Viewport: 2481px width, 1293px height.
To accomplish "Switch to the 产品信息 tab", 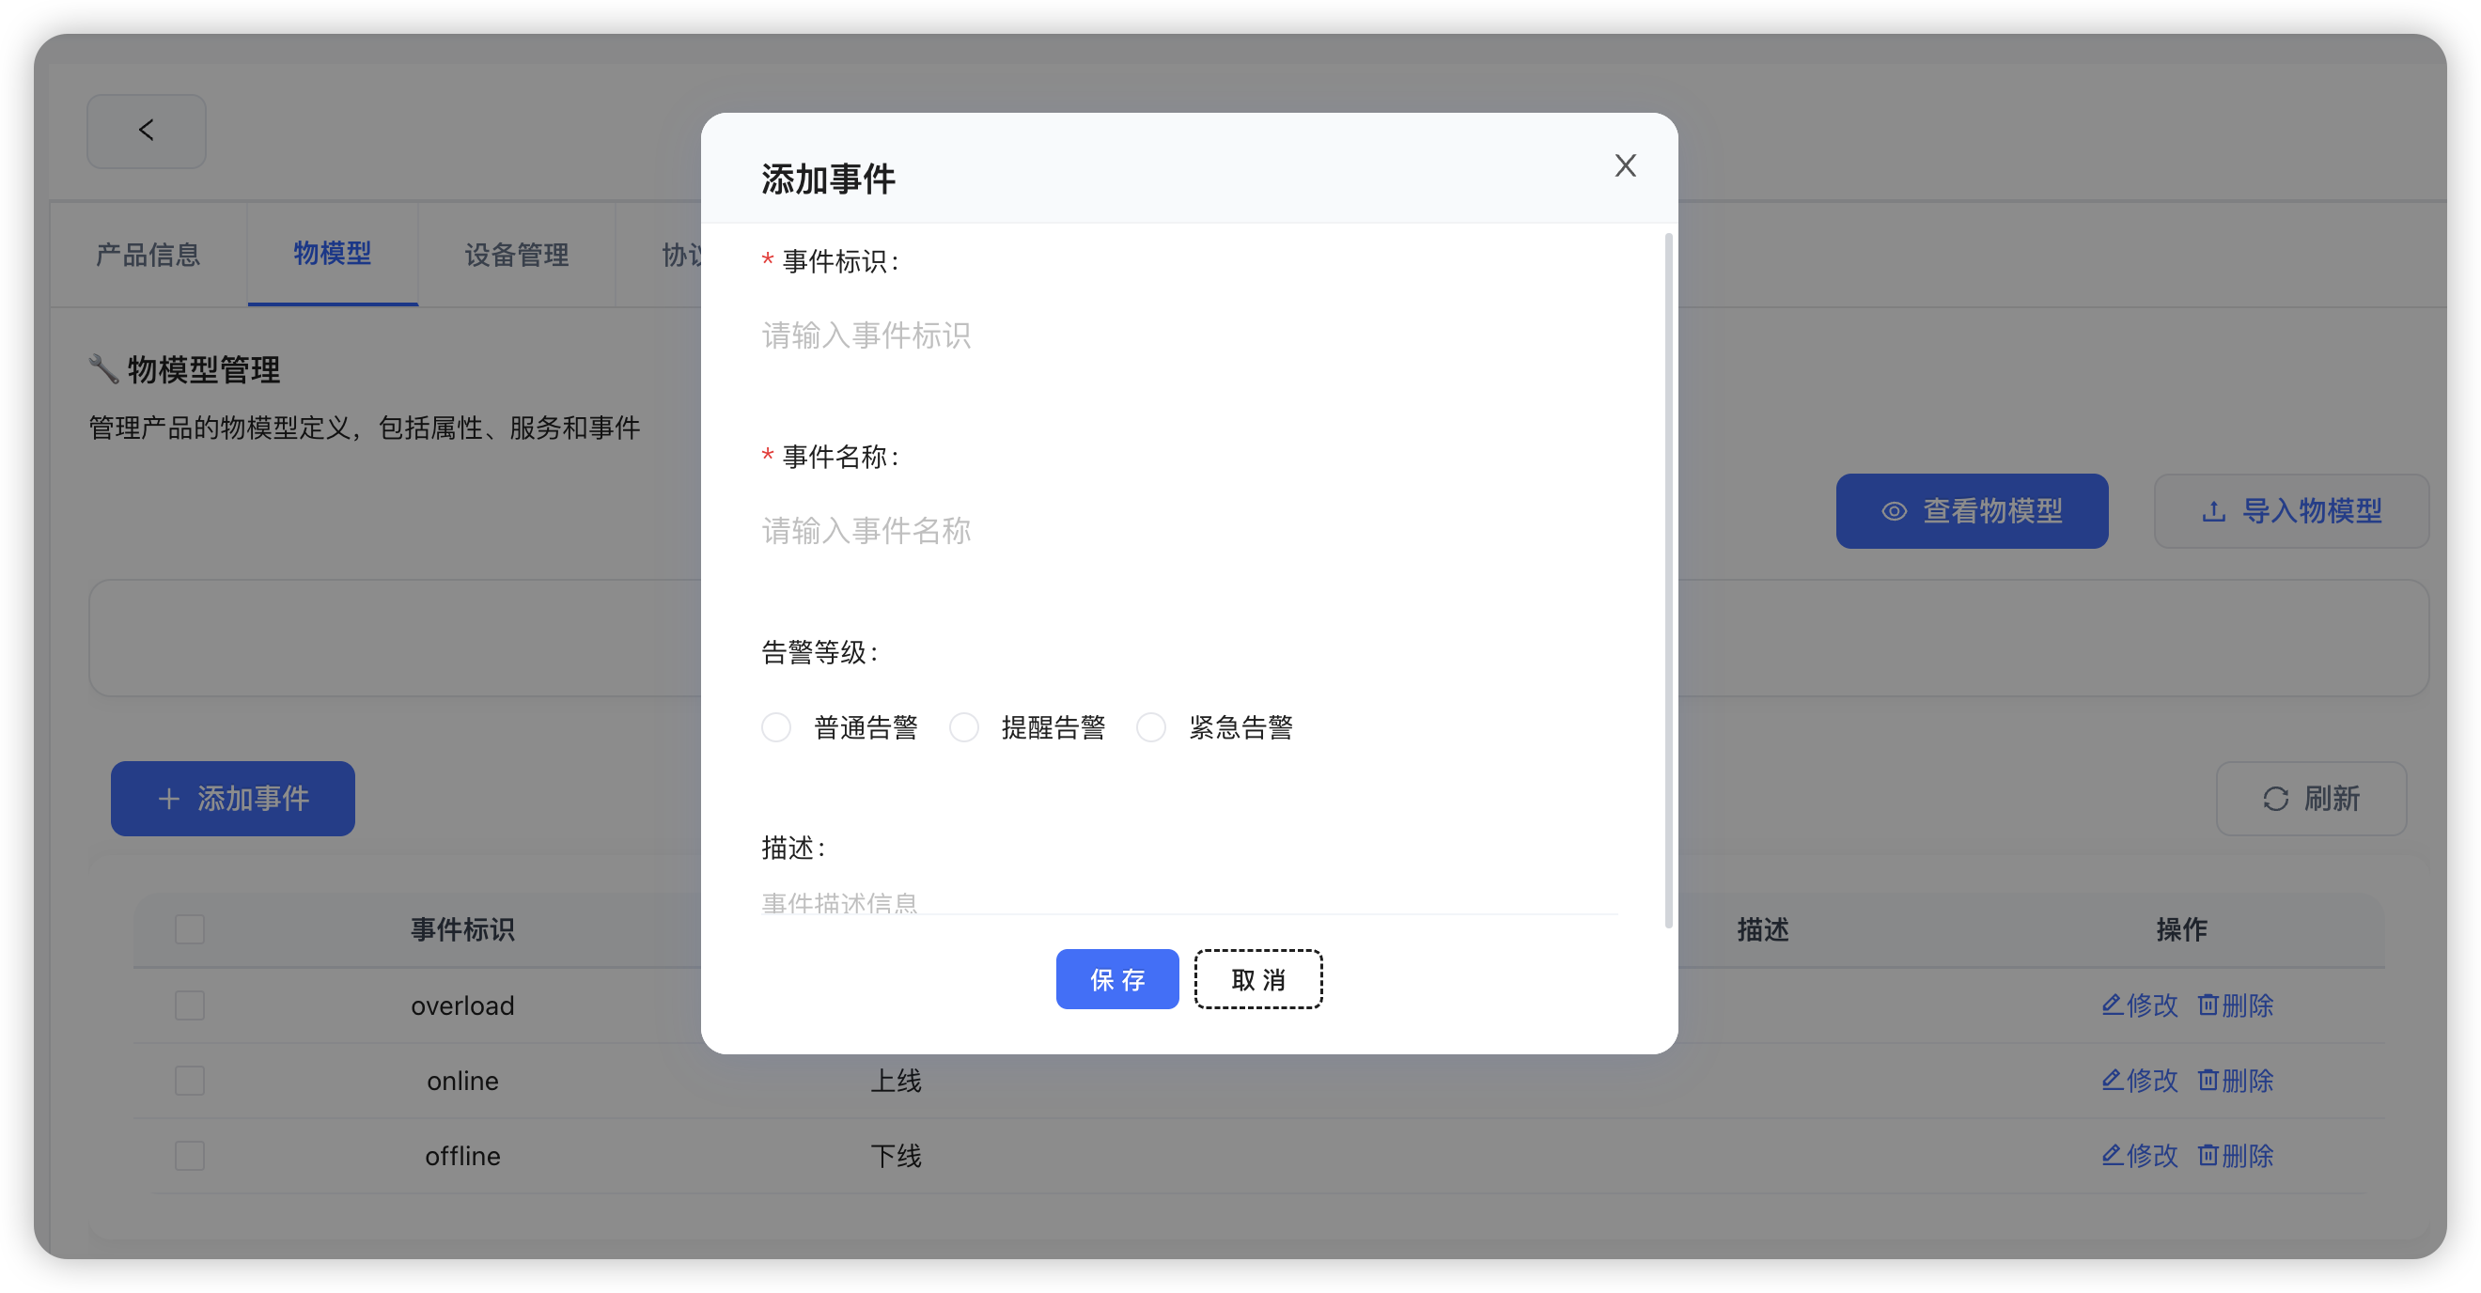I will click(x=148, y=254).
